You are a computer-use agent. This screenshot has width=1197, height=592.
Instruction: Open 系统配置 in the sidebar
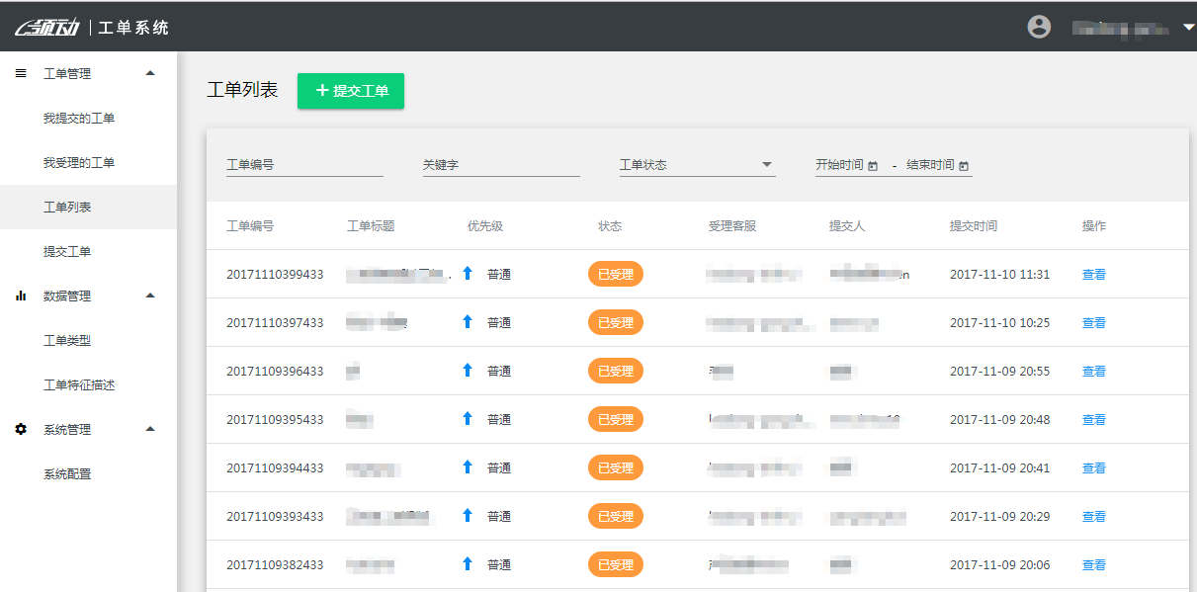click(67, 474)
